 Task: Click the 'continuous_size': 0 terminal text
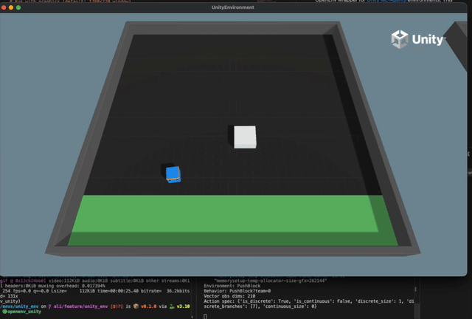(290, 306)
